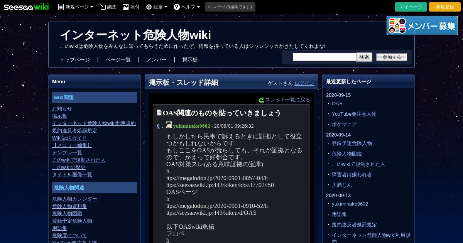Open インターネット危険人物wiki利用規約 in Menu

click(94, 123)
